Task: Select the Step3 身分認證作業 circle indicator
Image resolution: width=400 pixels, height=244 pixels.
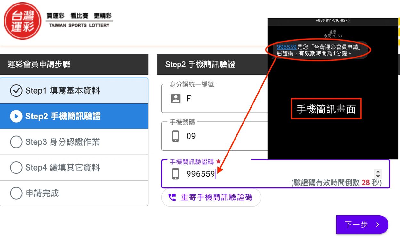Action: click(x=16, y=142)
